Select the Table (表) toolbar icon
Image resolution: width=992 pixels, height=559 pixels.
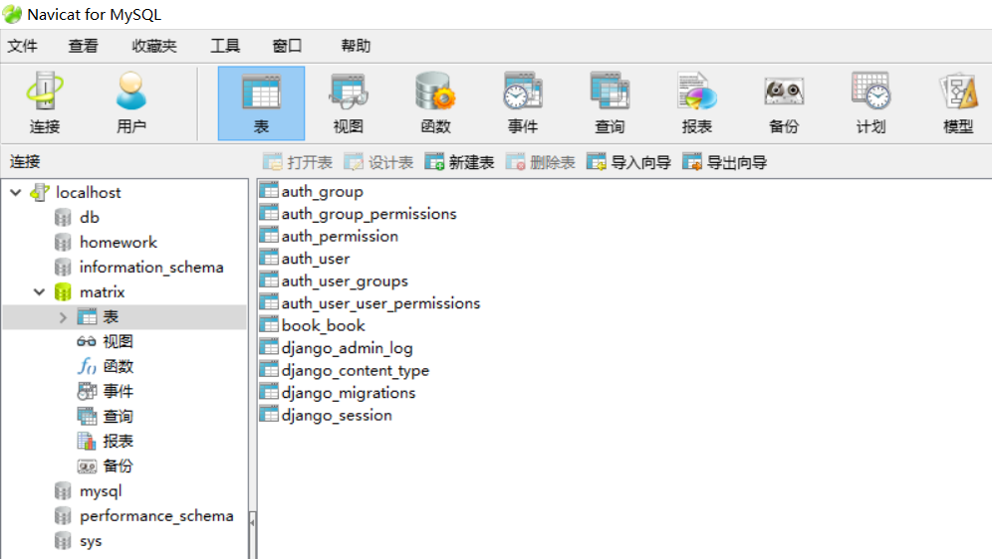261,103
